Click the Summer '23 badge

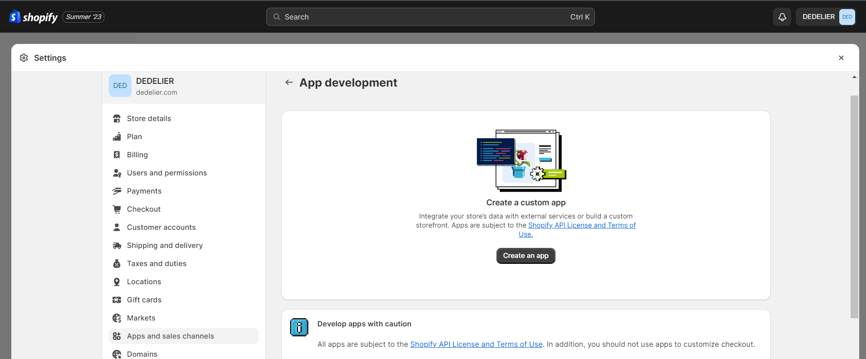[x=83, y=17]
